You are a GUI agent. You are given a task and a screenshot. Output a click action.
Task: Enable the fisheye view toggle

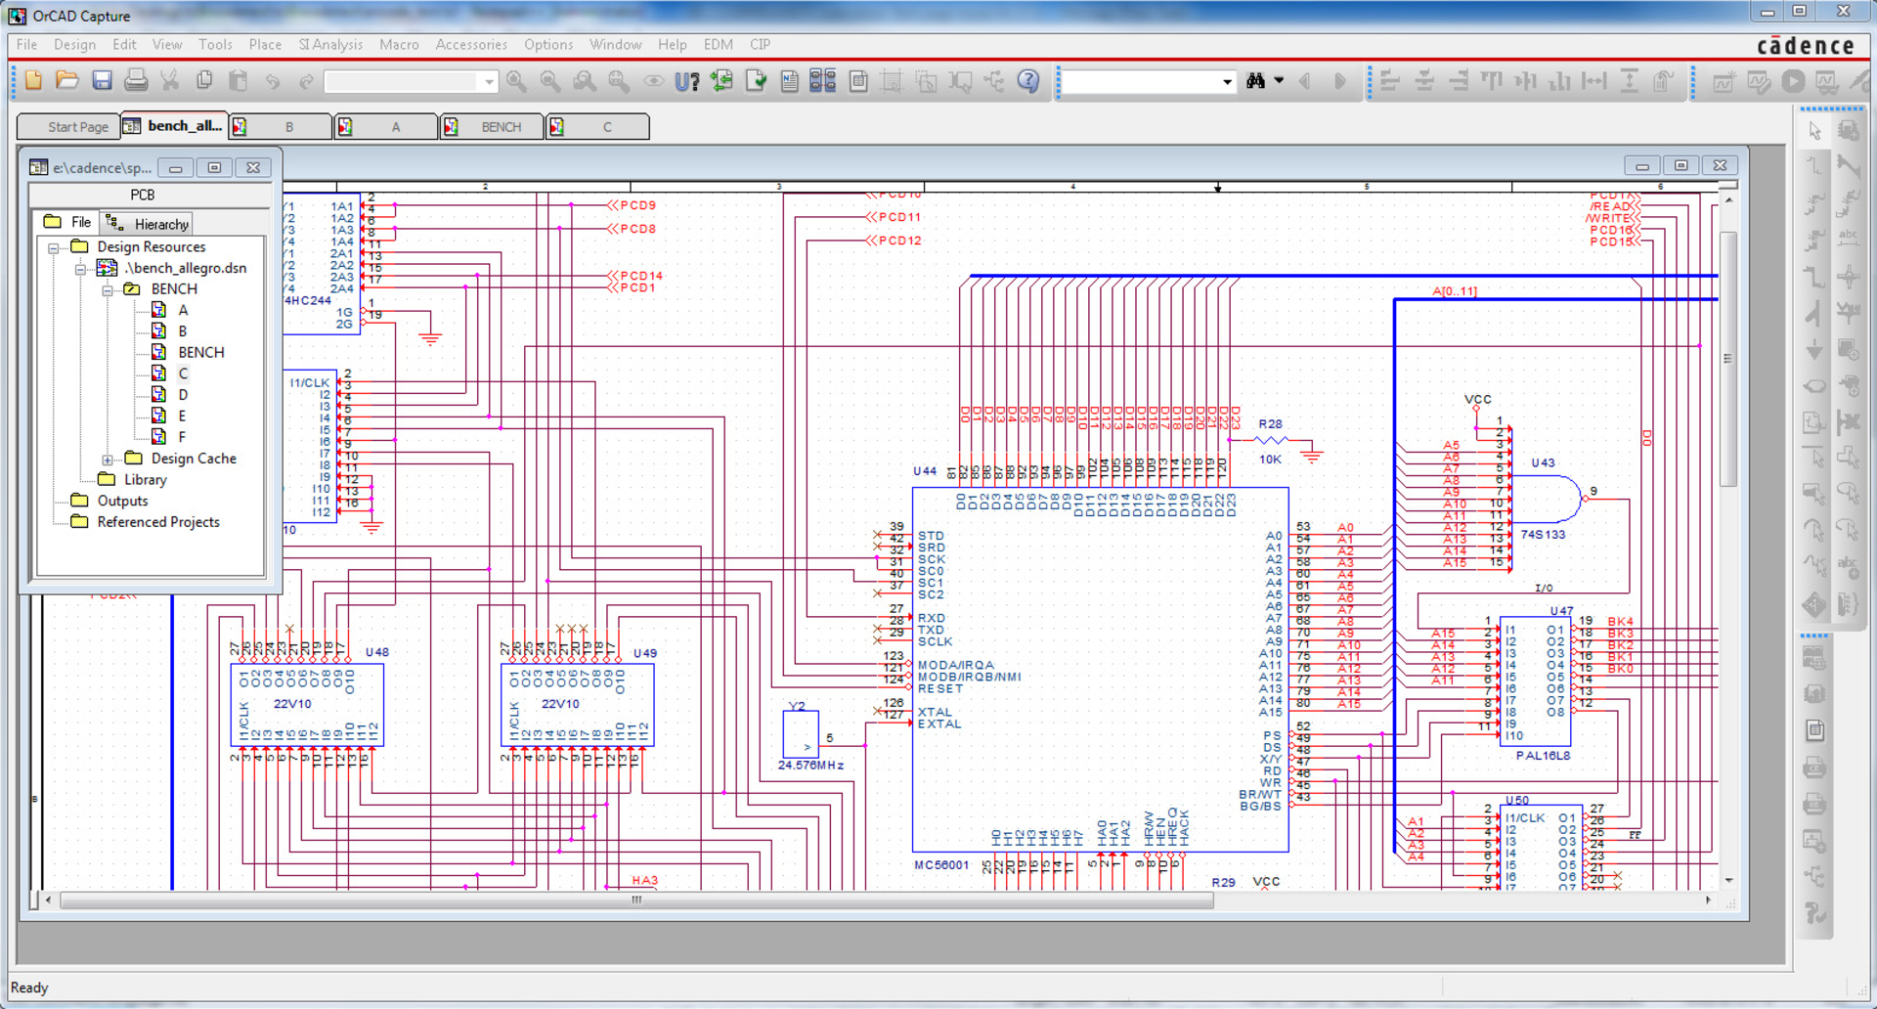[654, 81]
